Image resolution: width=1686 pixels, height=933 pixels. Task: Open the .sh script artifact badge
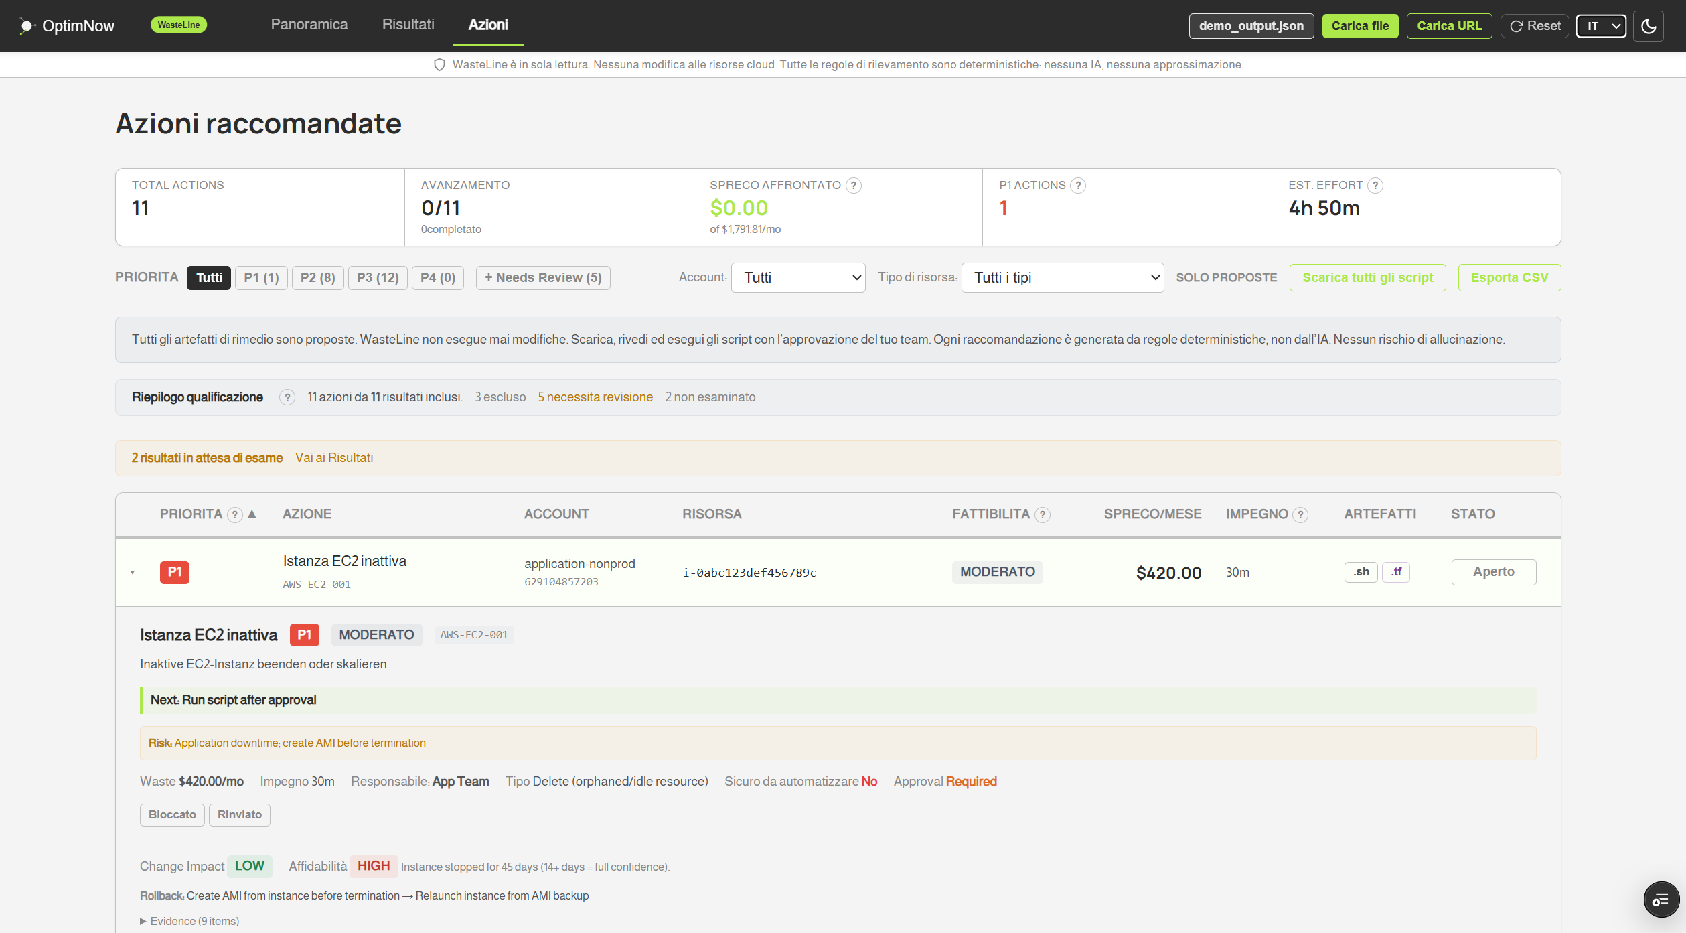coord(1361,571)
